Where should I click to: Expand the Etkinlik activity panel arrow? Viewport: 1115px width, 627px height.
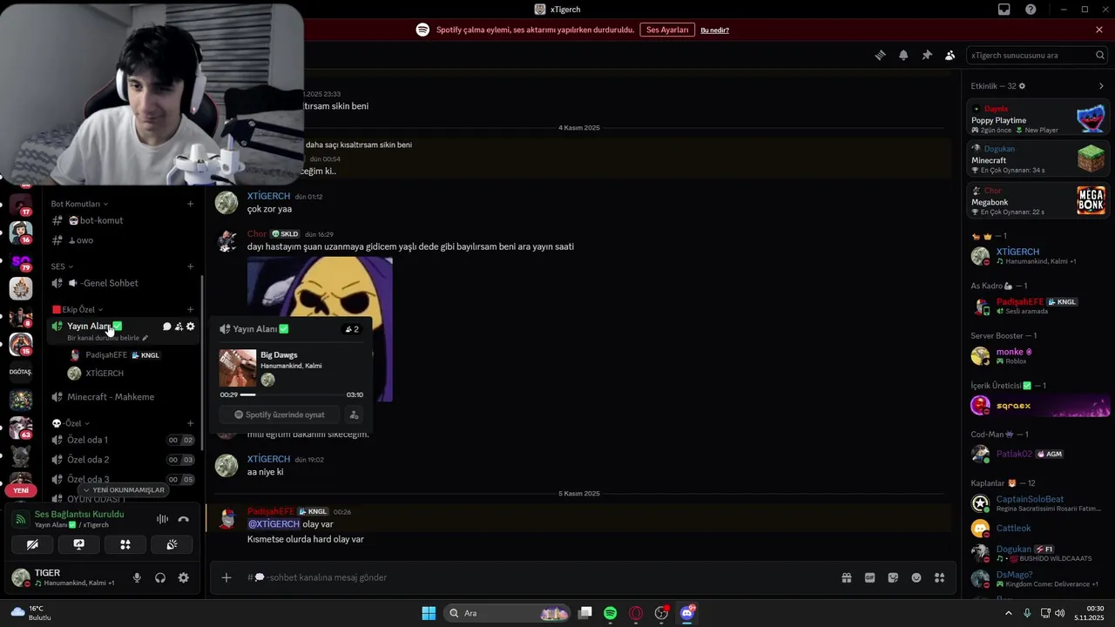click(1101, 86)
